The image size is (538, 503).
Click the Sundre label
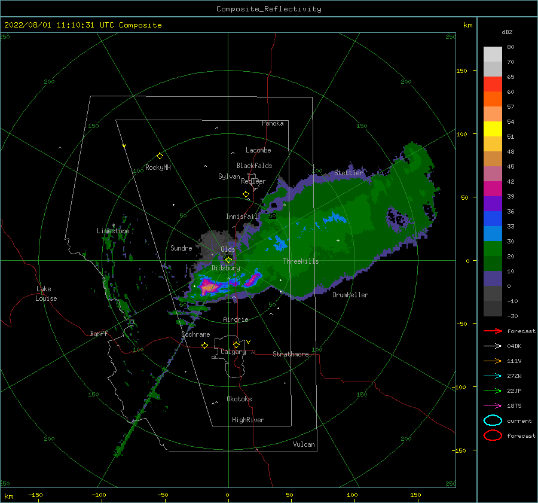[181, 248]
